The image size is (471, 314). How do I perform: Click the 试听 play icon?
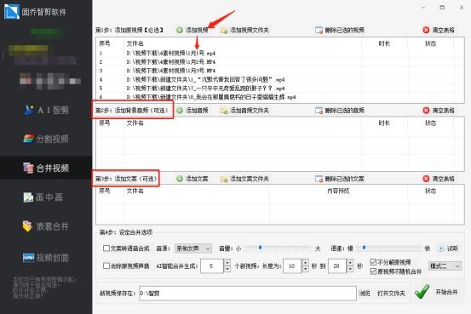click(x=440, y=248)
